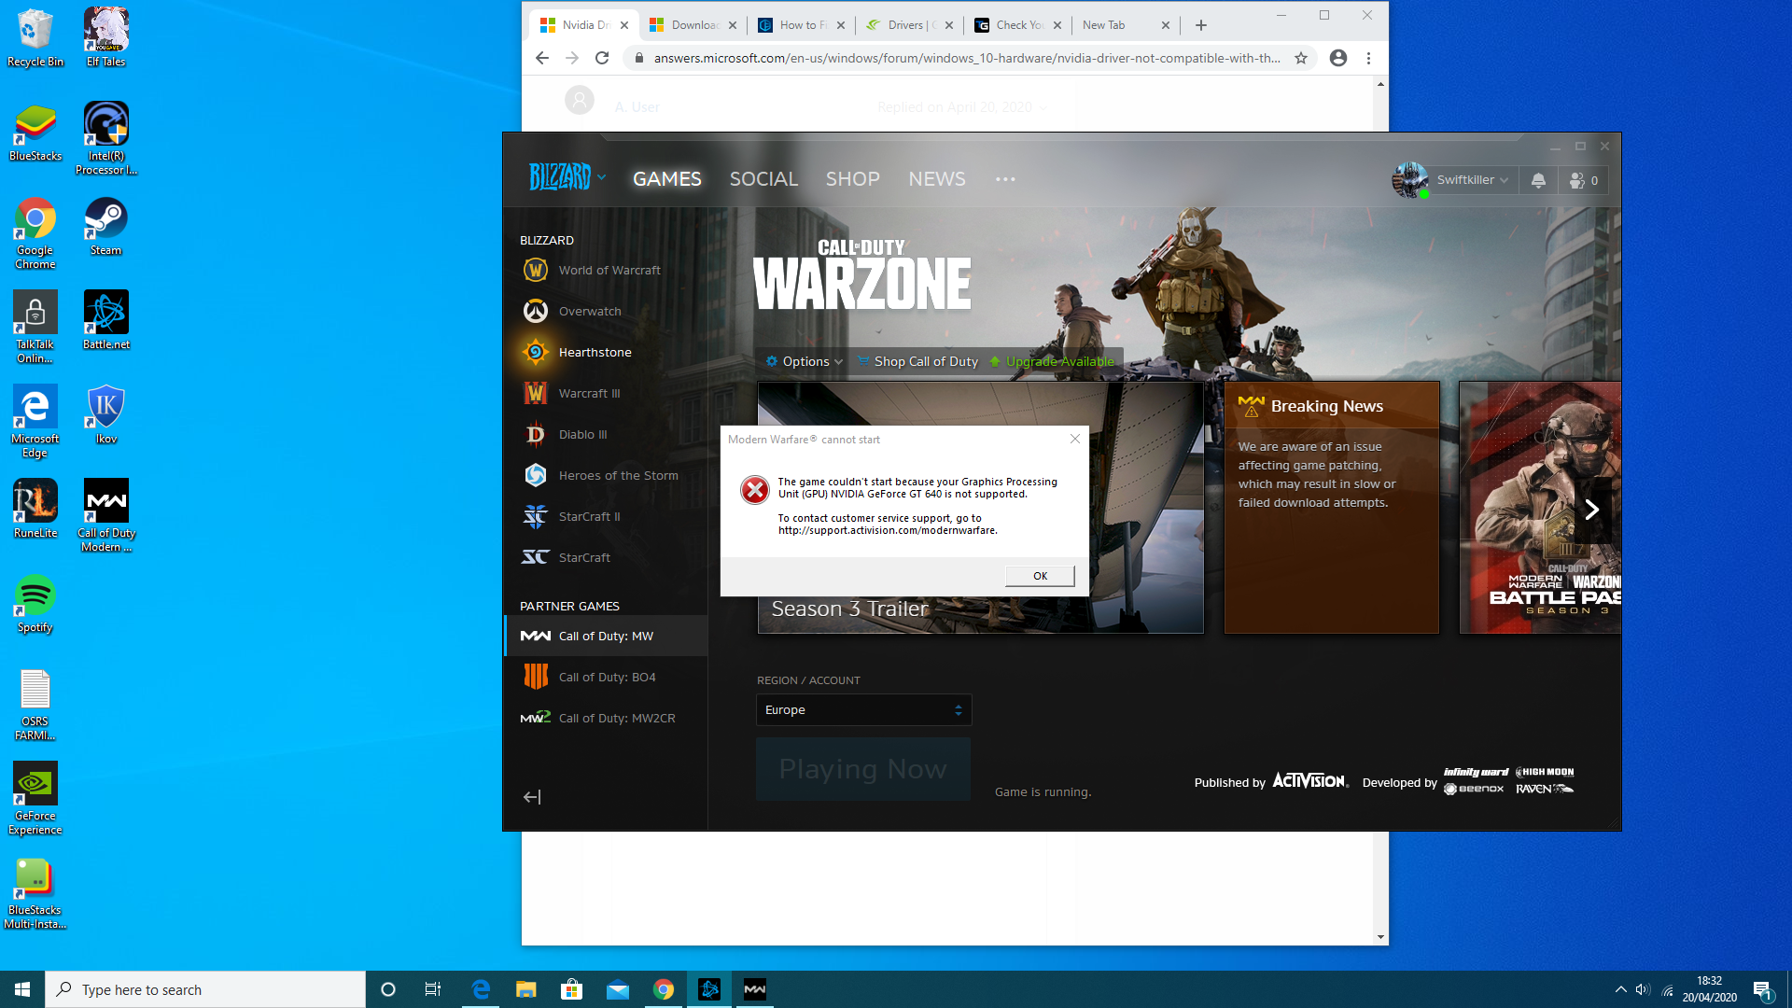The height and width of the screenshot is (1008, 1792).
Task: Open taskbar volume control
Action: tap(1644, 989)
